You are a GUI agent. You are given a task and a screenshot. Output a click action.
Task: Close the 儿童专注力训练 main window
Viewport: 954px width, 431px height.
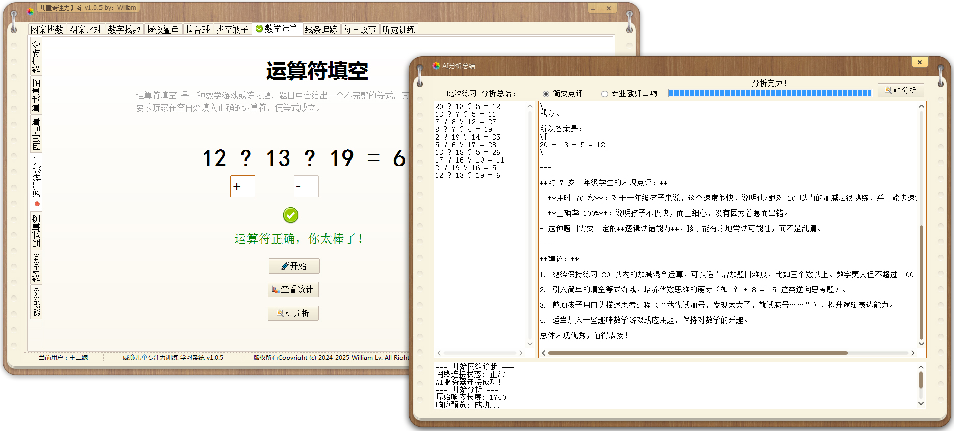(609, 8)
